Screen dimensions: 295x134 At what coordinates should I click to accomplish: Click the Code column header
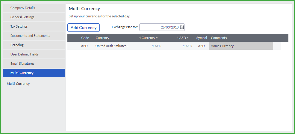pyautogui.click(x=85, y=38)
